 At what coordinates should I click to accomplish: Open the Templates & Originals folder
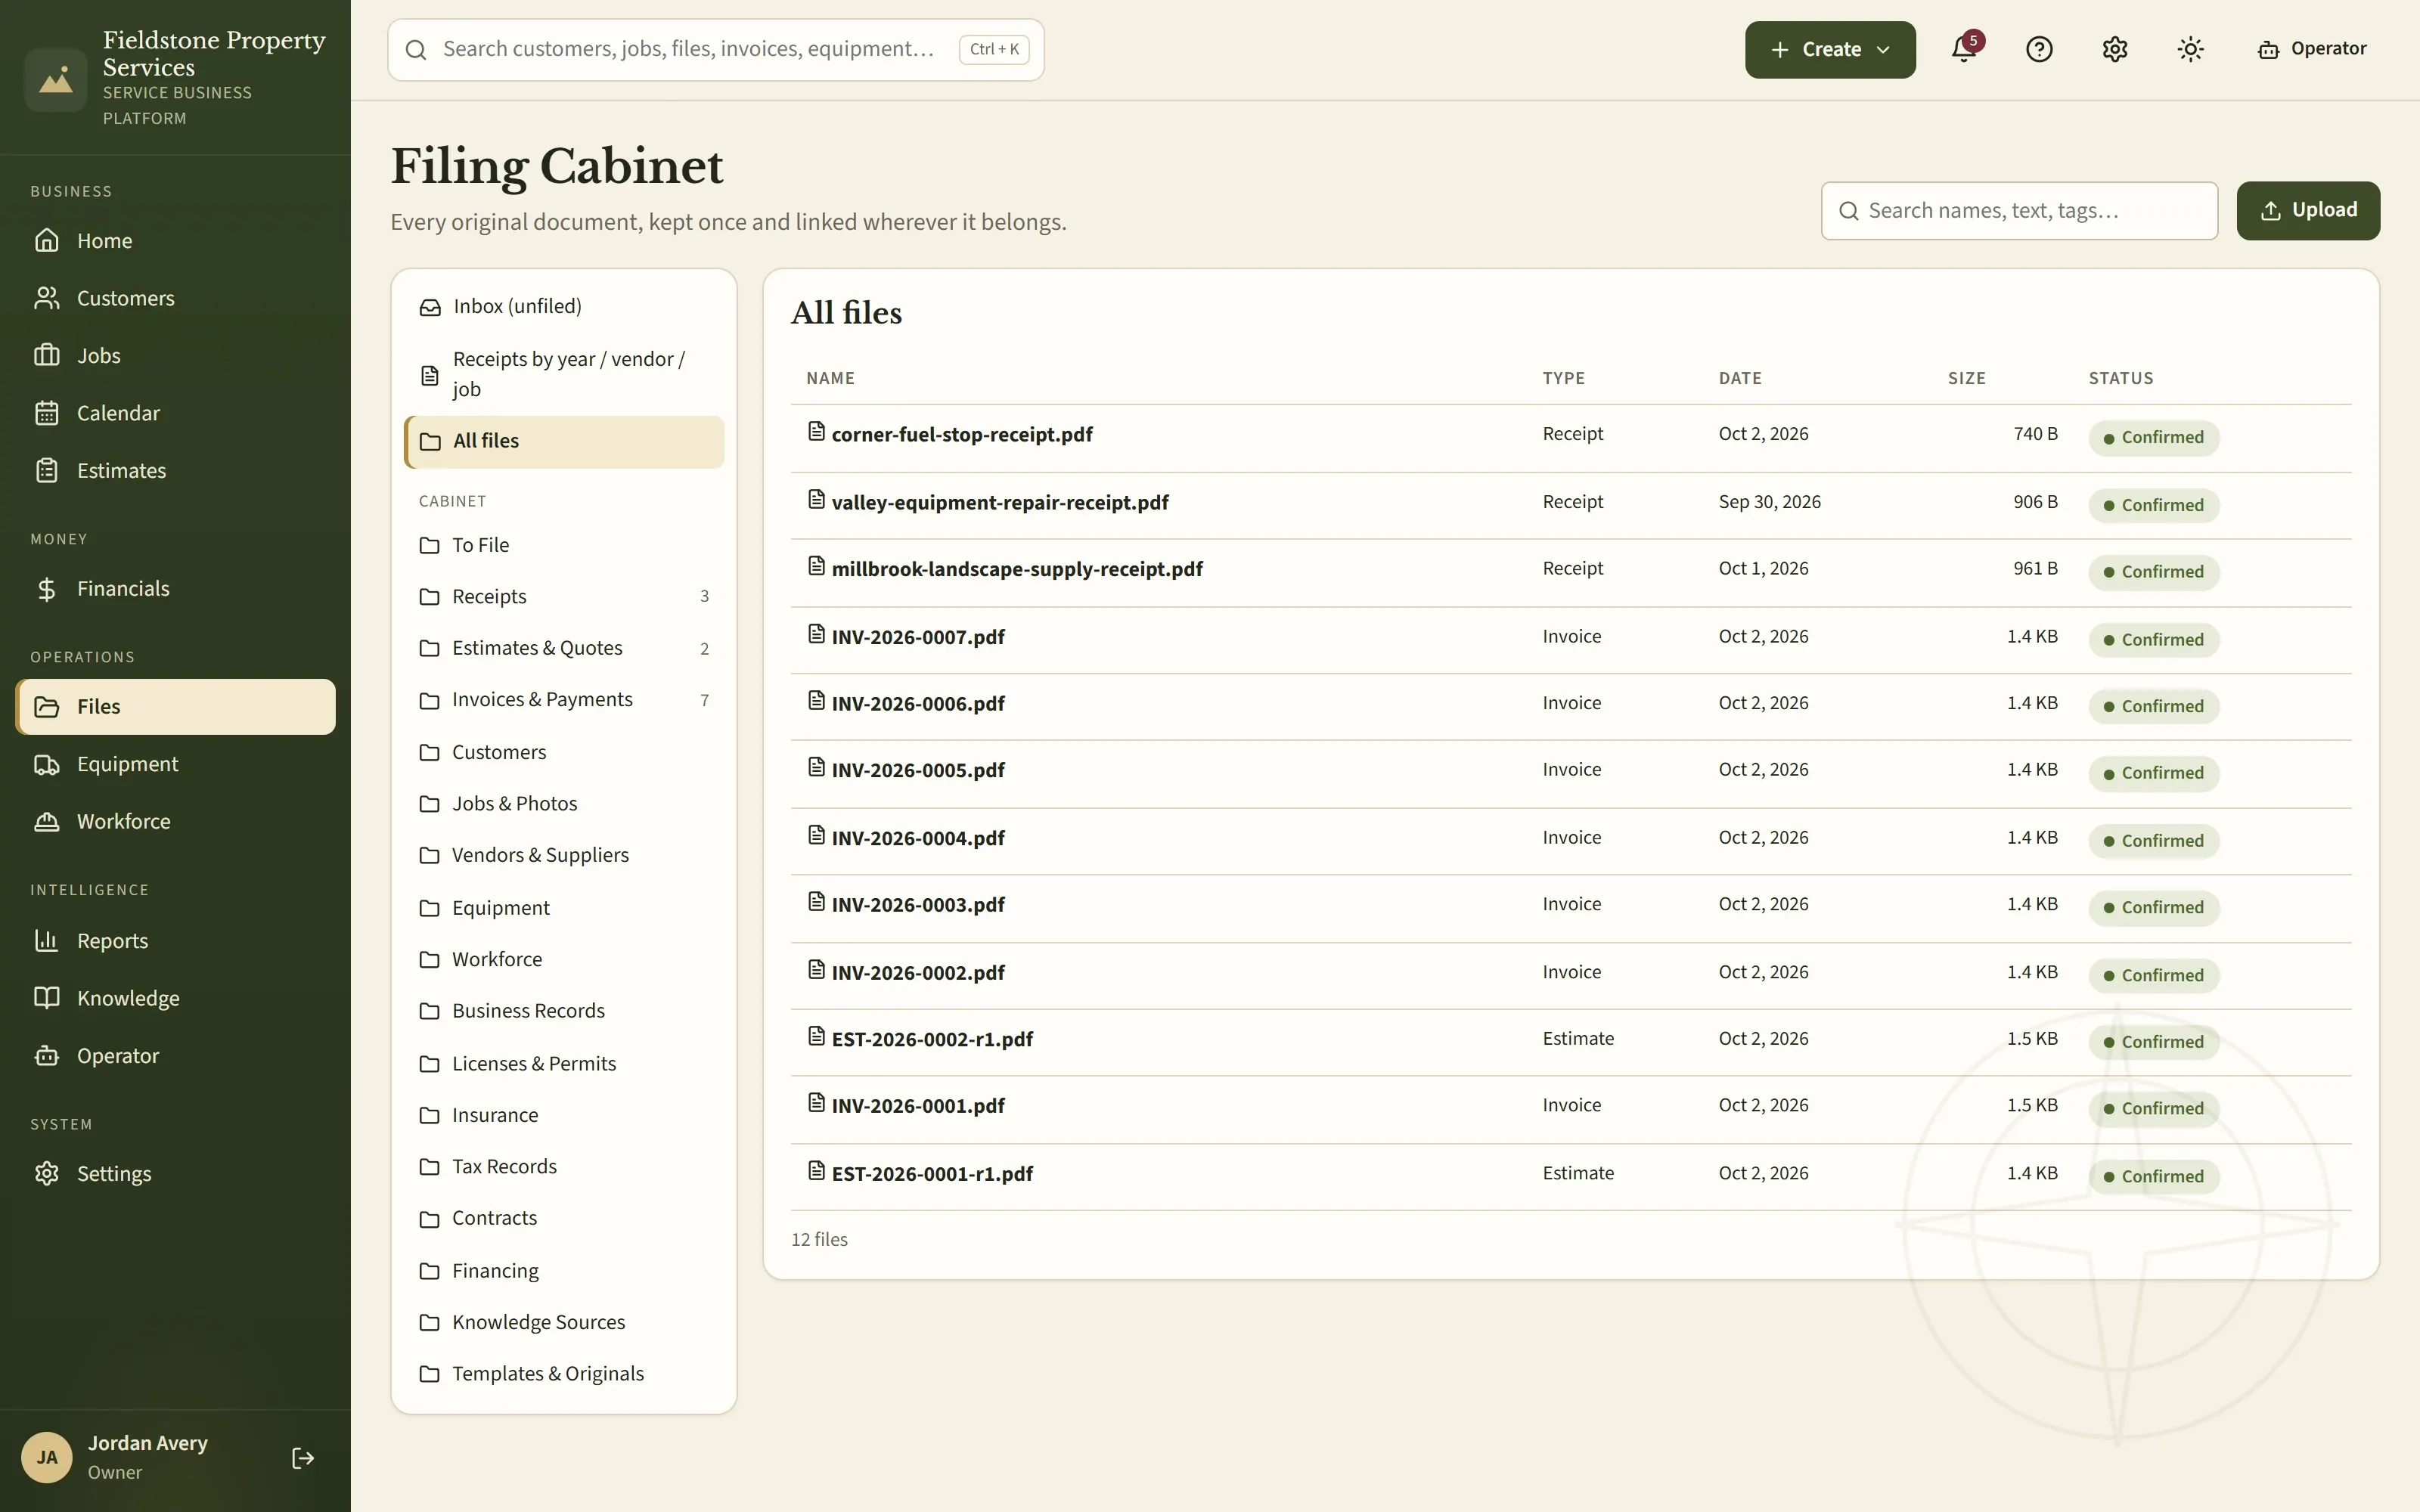coord(564,1374)
